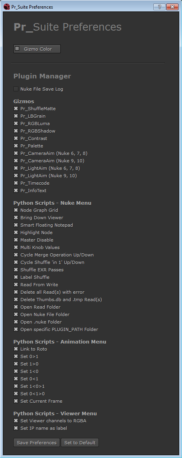Click the Save Preferences button
Screen dimensions: 182x458
click(x=36, y=443)
